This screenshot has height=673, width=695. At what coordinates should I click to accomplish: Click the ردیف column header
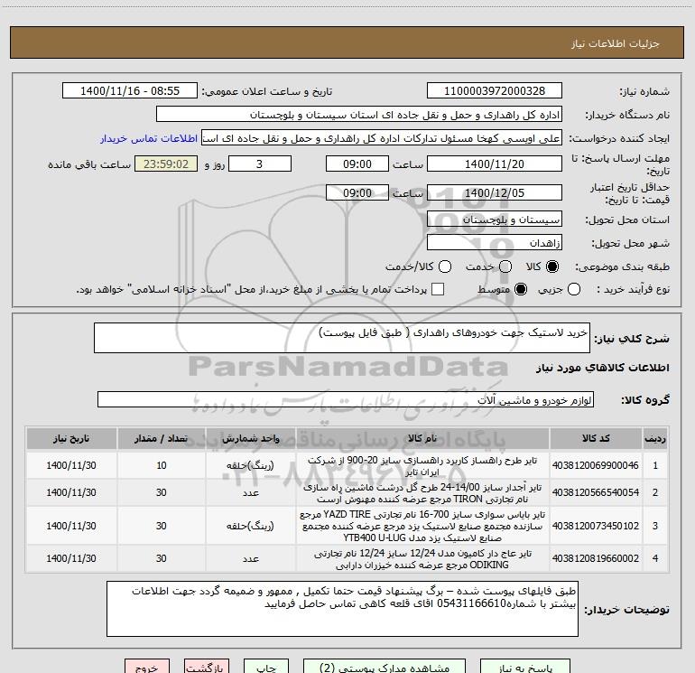click(655, 438)
